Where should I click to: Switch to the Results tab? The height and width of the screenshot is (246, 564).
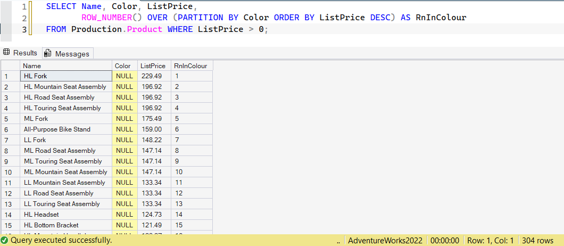tap(21, 53)
